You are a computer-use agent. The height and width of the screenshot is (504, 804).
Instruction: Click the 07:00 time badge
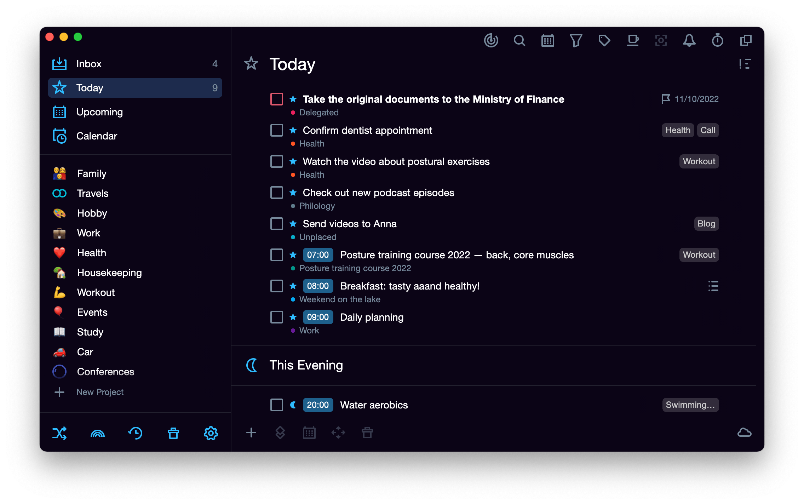[x=318, y=255]
